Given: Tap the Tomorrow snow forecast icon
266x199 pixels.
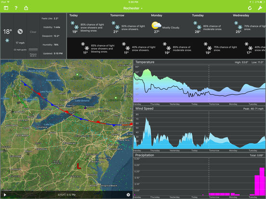Looking at the screenshot, I should click(116, 25).
